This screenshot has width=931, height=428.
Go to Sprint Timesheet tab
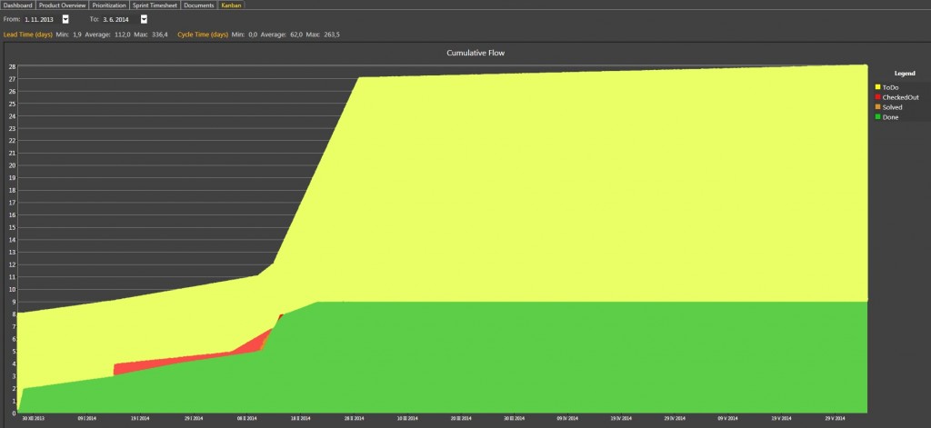pyautogui.click(x=155, y=5)
